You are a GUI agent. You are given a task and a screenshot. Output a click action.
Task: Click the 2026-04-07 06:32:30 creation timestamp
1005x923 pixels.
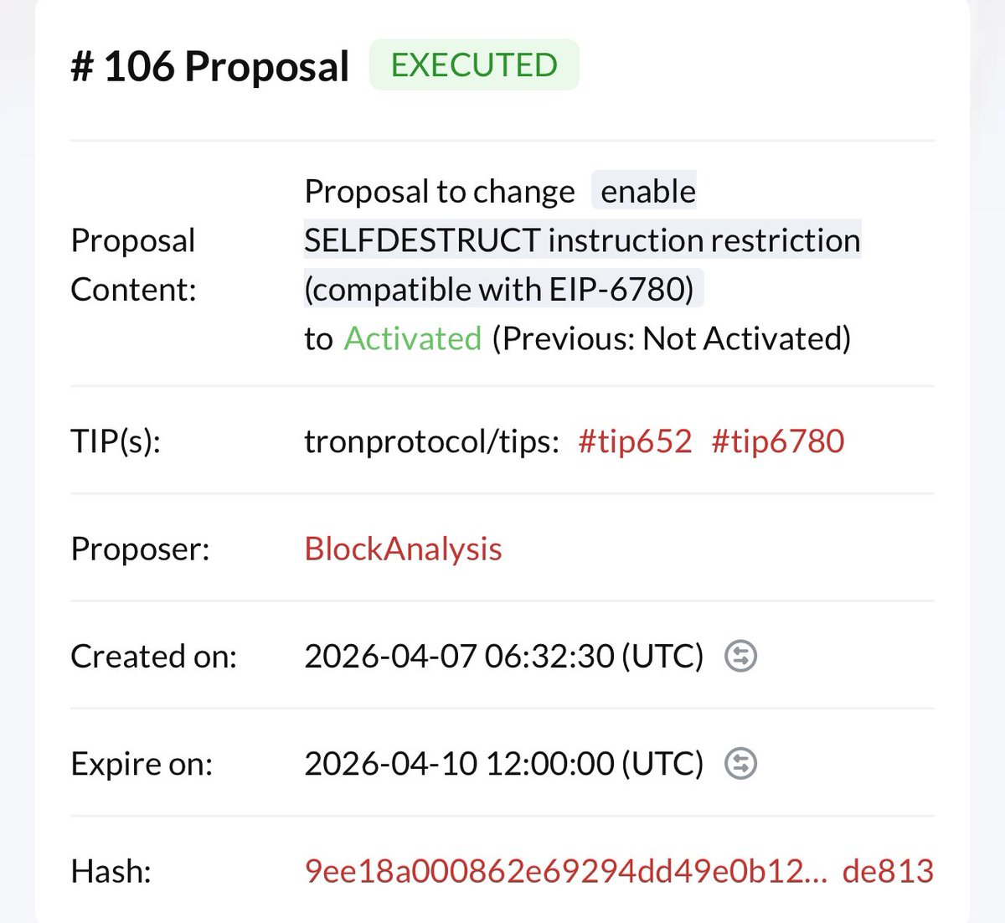(503, 656)
